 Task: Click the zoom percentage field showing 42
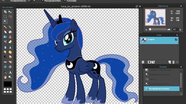(175, 29)
